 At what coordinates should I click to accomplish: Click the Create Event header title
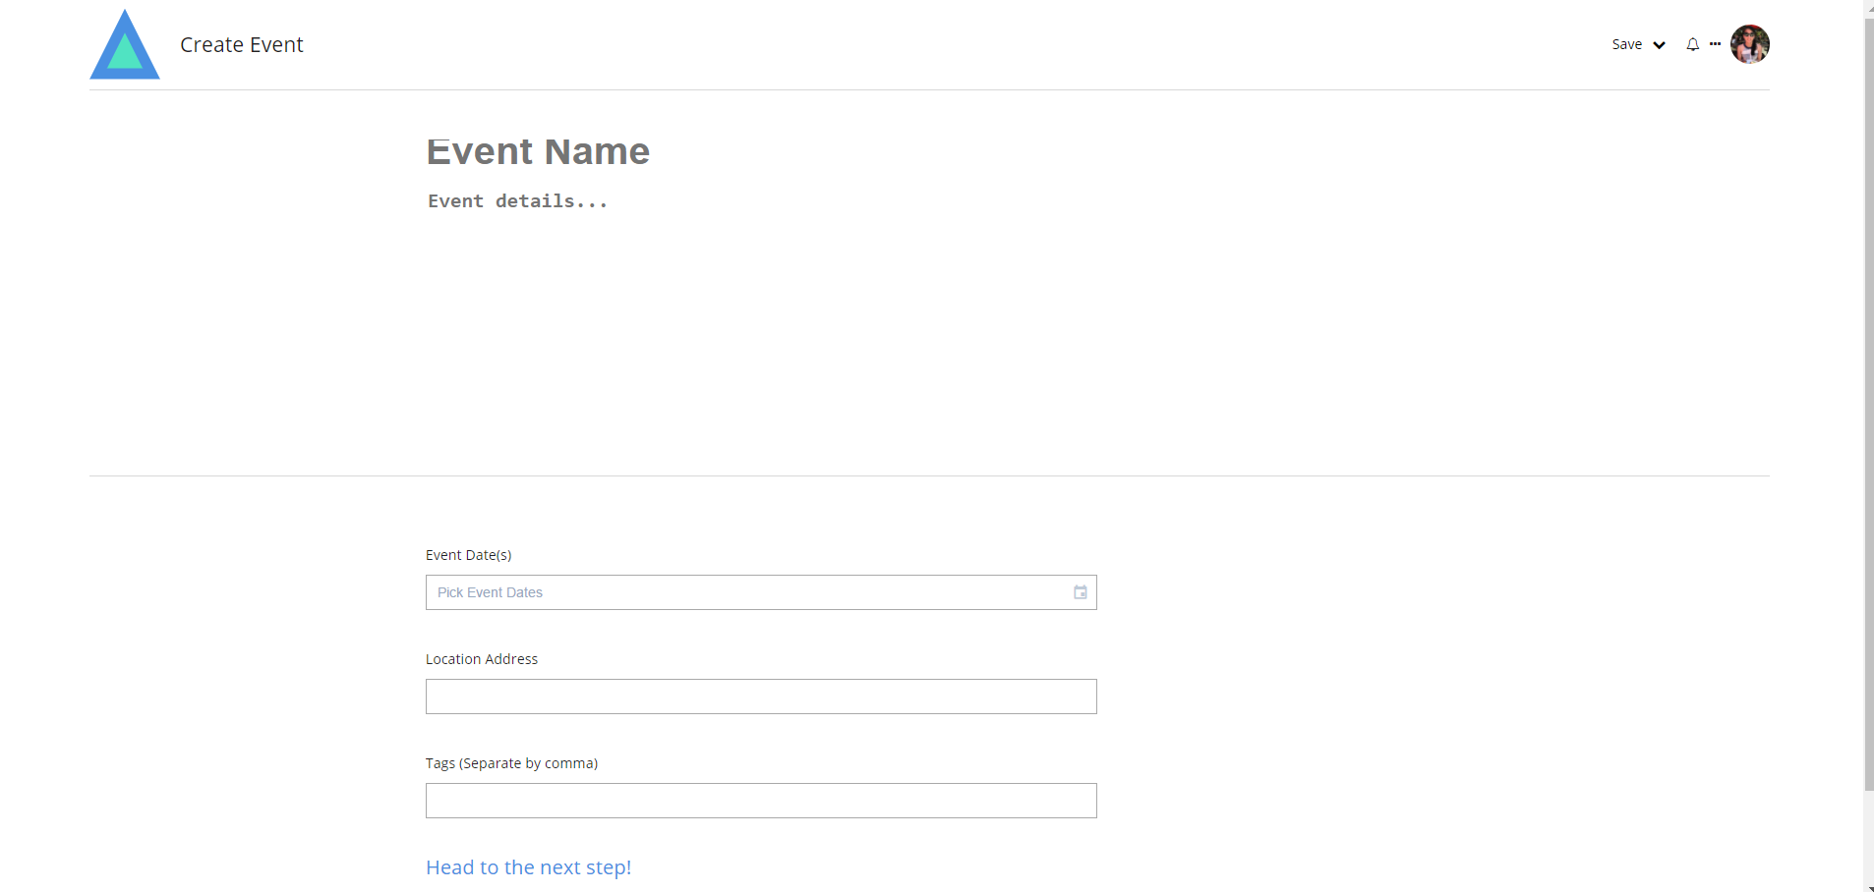click(241, 45)
